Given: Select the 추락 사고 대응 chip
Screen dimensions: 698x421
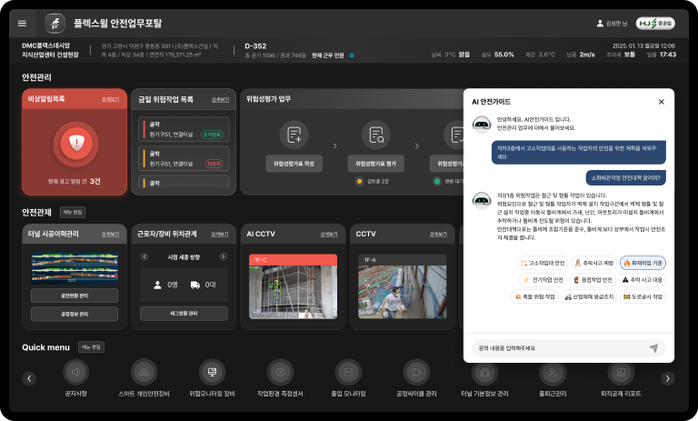Looking at the screenshot, I should pyautogui.click(x=643, y=280).
